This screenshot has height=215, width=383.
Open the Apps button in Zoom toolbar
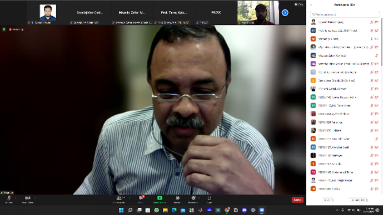(x=209, y=199)
